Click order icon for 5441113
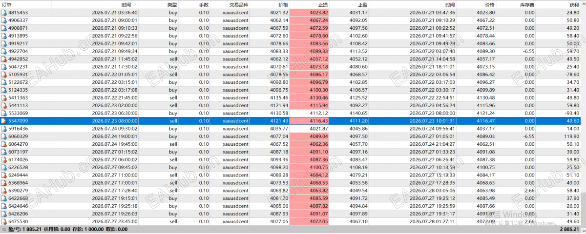Viewport: 586px width, 234px height. click(4, 105)
